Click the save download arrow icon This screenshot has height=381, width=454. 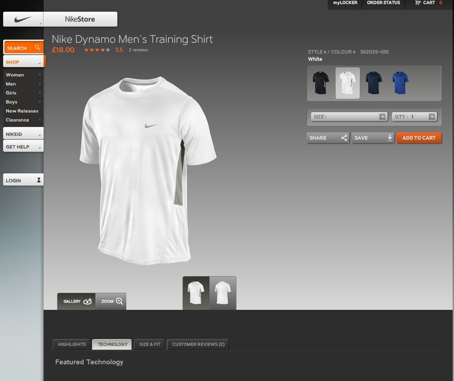click(x=390, y=138)
